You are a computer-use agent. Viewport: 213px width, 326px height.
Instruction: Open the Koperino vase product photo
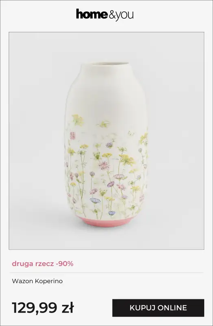pyautogui.click(x=106, y=141)
